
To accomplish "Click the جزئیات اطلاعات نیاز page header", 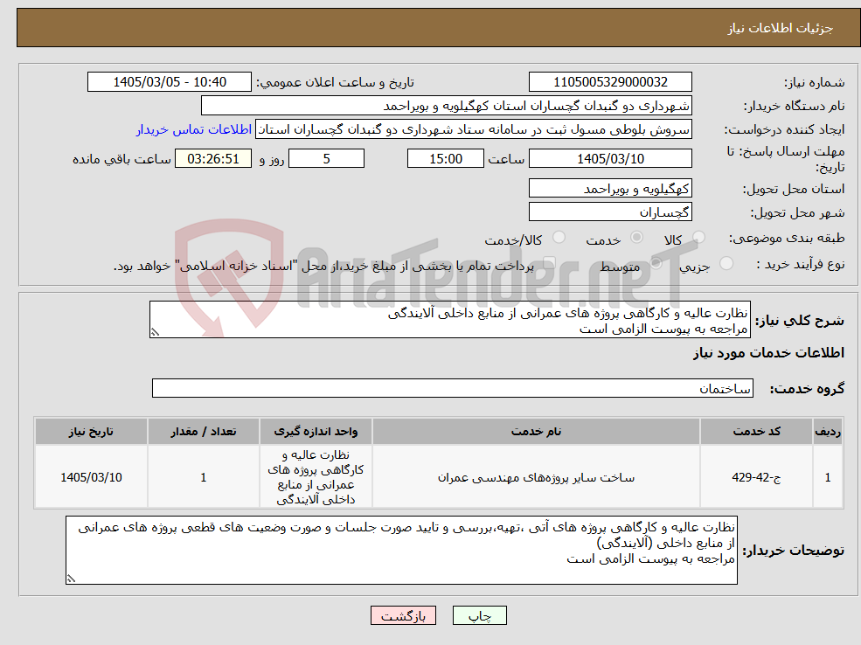I will pyautogui.click(x=781, y=28).
